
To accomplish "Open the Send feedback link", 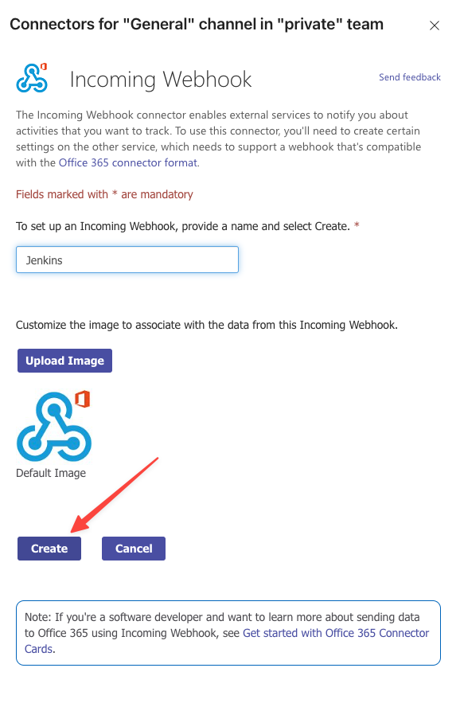I will [410, 77].
